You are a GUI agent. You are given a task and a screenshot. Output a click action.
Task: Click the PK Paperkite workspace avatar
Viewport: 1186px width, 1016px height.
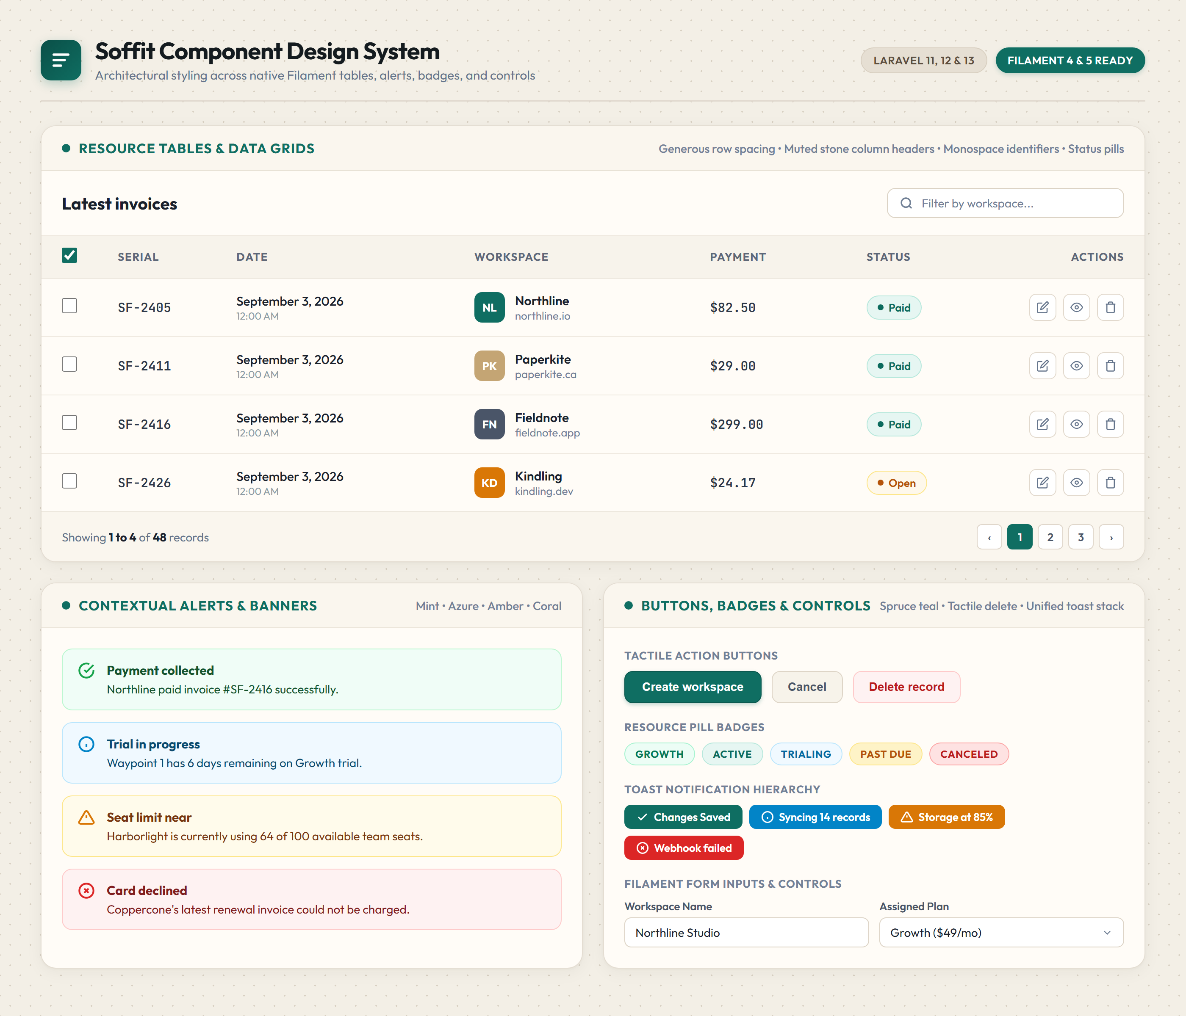489,366
